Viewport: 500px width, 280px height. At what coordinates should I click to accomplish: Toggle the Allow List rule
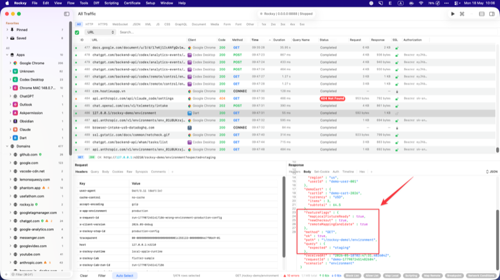click(372, 276)
